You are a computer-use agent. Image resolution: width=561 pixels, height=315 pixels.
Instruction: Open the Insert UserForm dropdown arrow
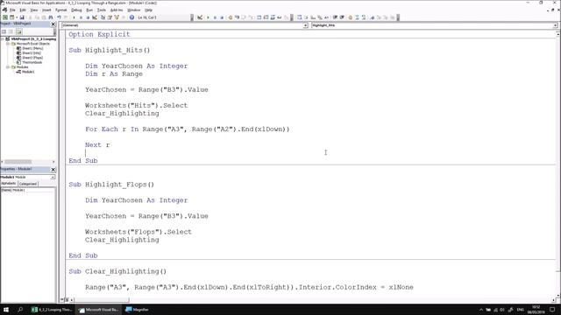(x=17, y=17)
